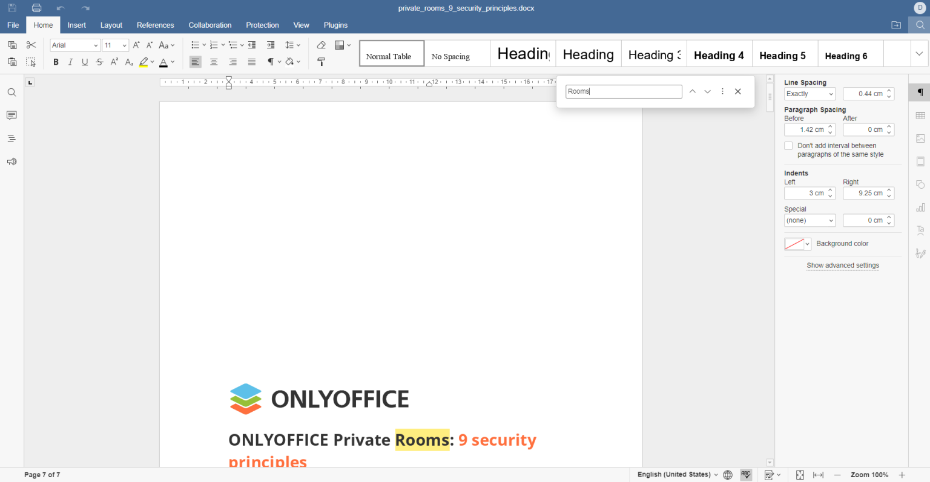930x482 pixels.
Task: Enable 'Don't add interval between paragraphs' checkbox
Action: [788, 145]
